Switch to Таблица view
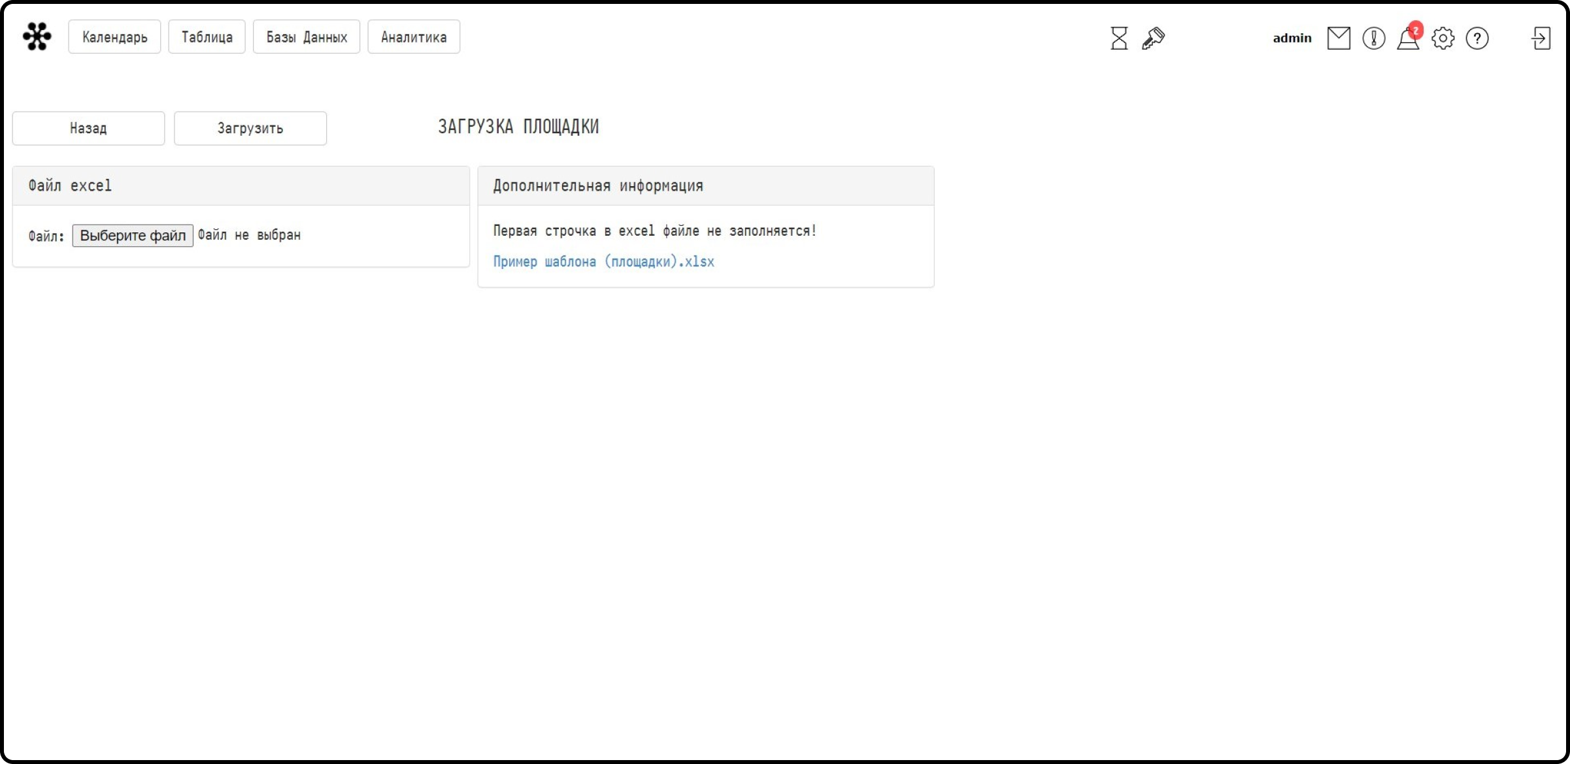Image resolution: width=1570 pixels, height=764 pixels. [x=207, y=37]
